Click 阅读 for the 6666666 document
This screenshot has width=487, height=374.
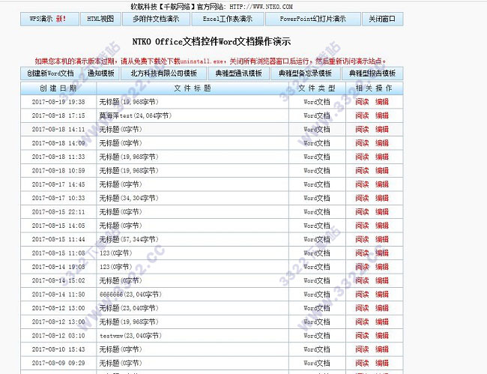tap(362, 294)
